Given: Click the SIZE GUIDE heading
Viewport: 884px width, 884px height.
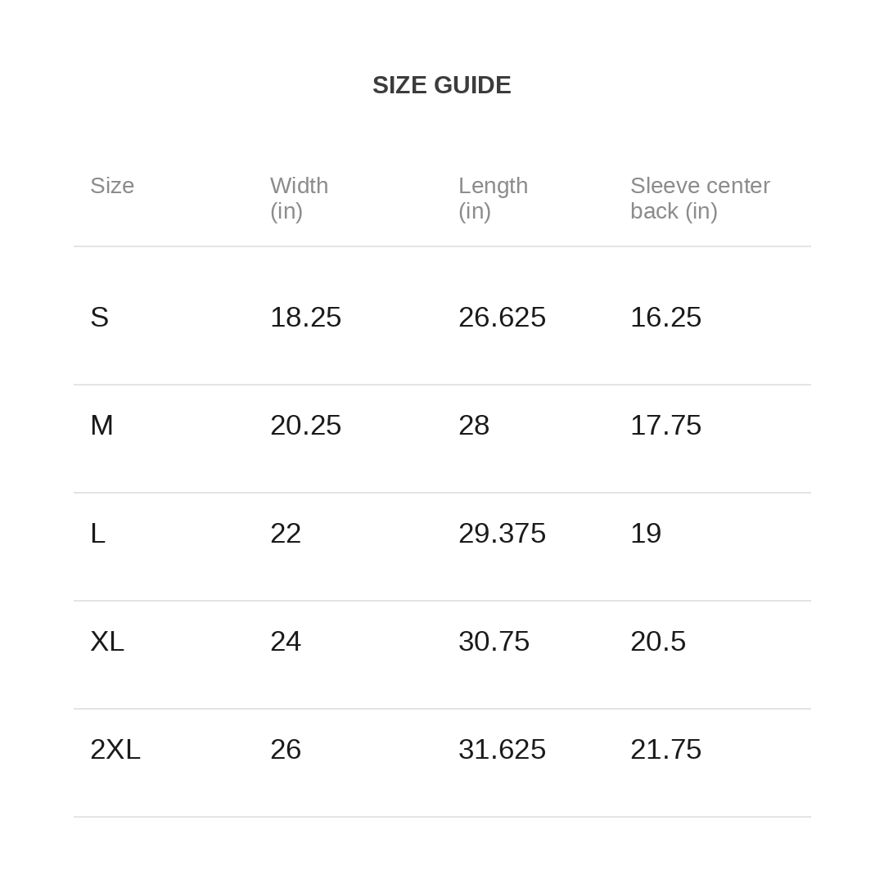Looking at the screenshot, I should (441, 85).
